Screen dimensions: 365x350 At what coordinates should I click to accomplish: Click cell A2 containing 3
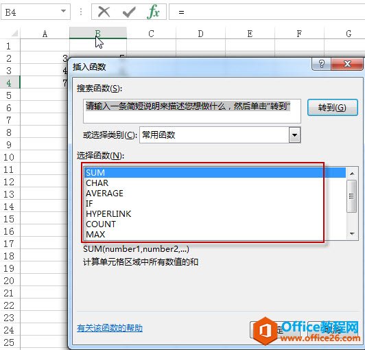(45, 58)
